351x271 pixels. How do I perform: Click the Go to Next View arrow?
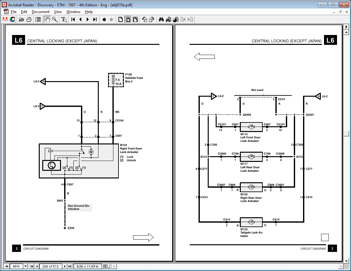click(x=111, y=19)
